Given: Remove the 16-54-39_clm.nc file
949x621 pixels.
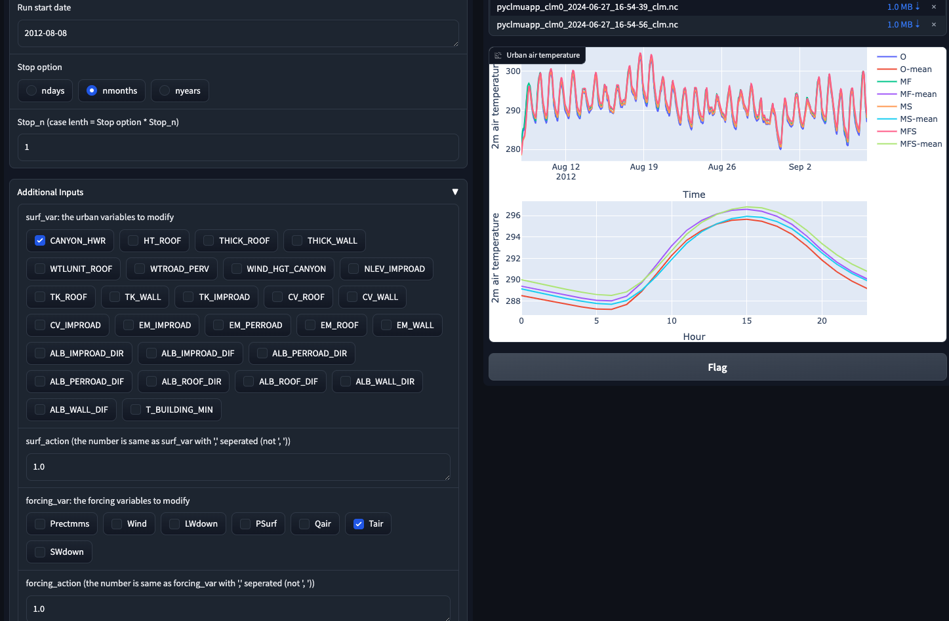Looking at the screenshot, I should pos(934,7).
